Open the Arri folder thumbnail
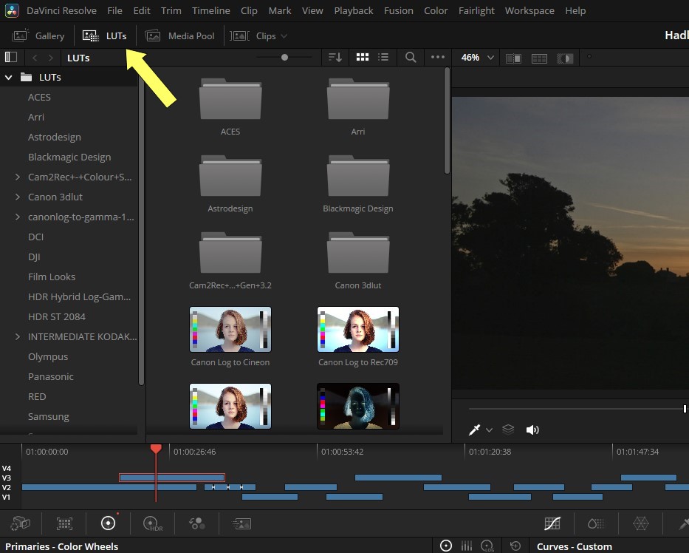The image size is (689, 553). [358, 99]
